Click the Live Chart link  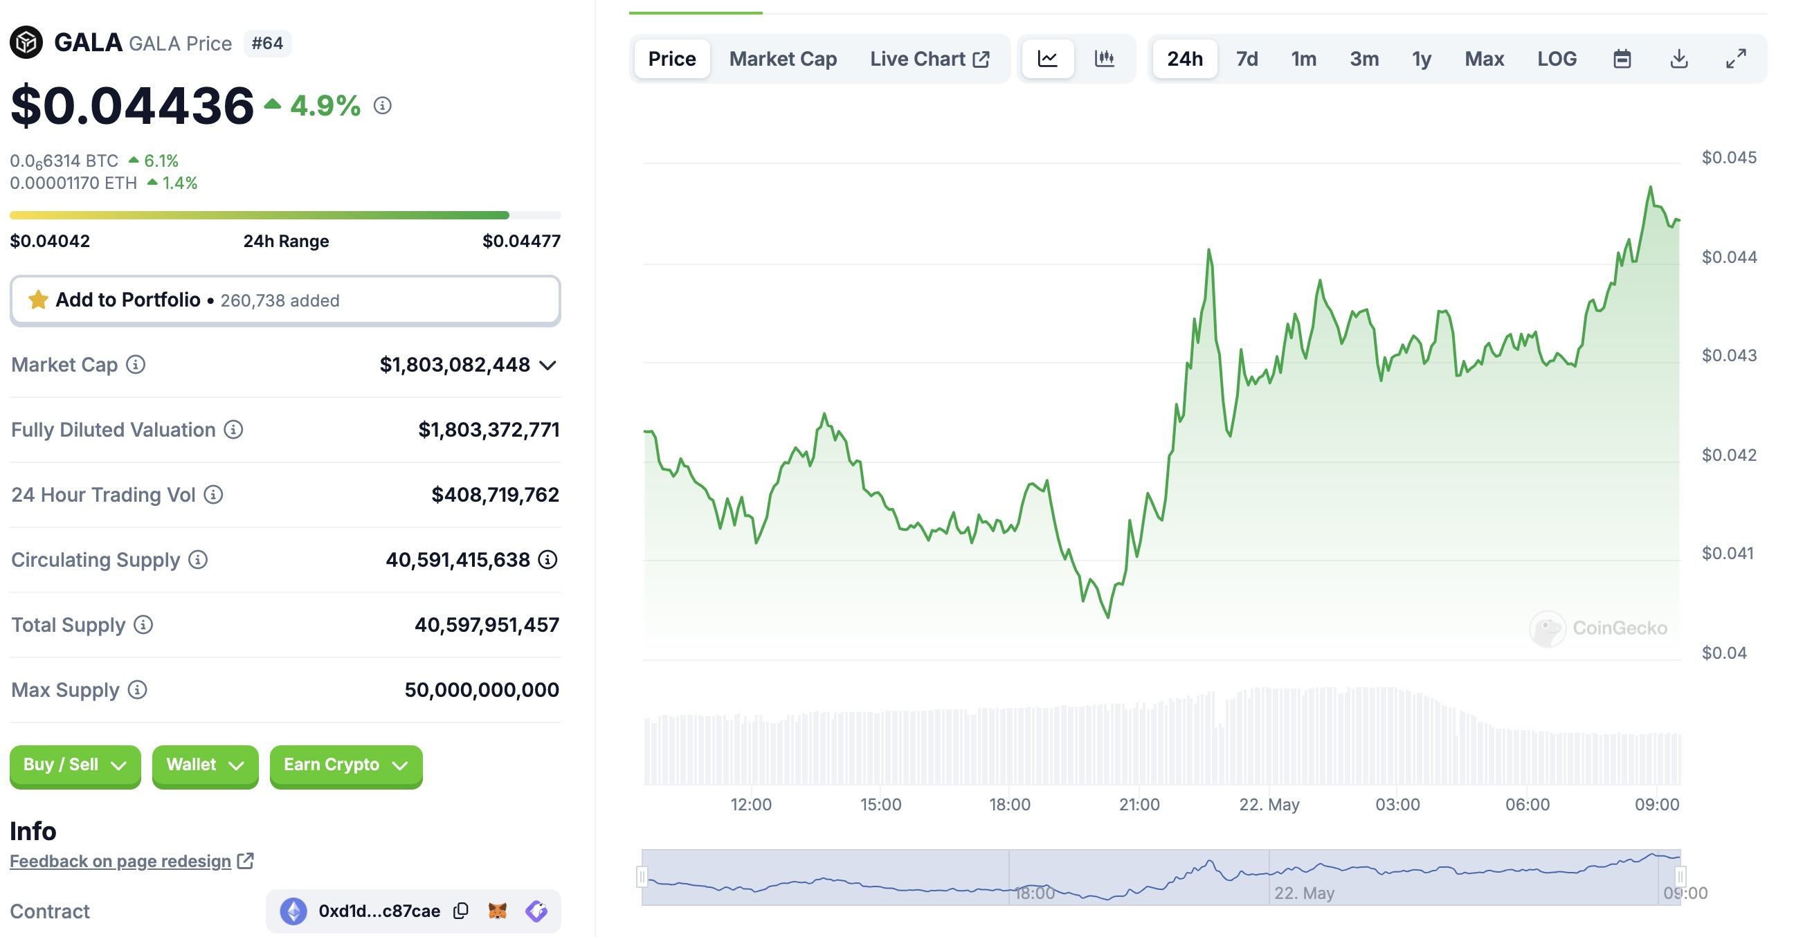[x=930, y=59]
